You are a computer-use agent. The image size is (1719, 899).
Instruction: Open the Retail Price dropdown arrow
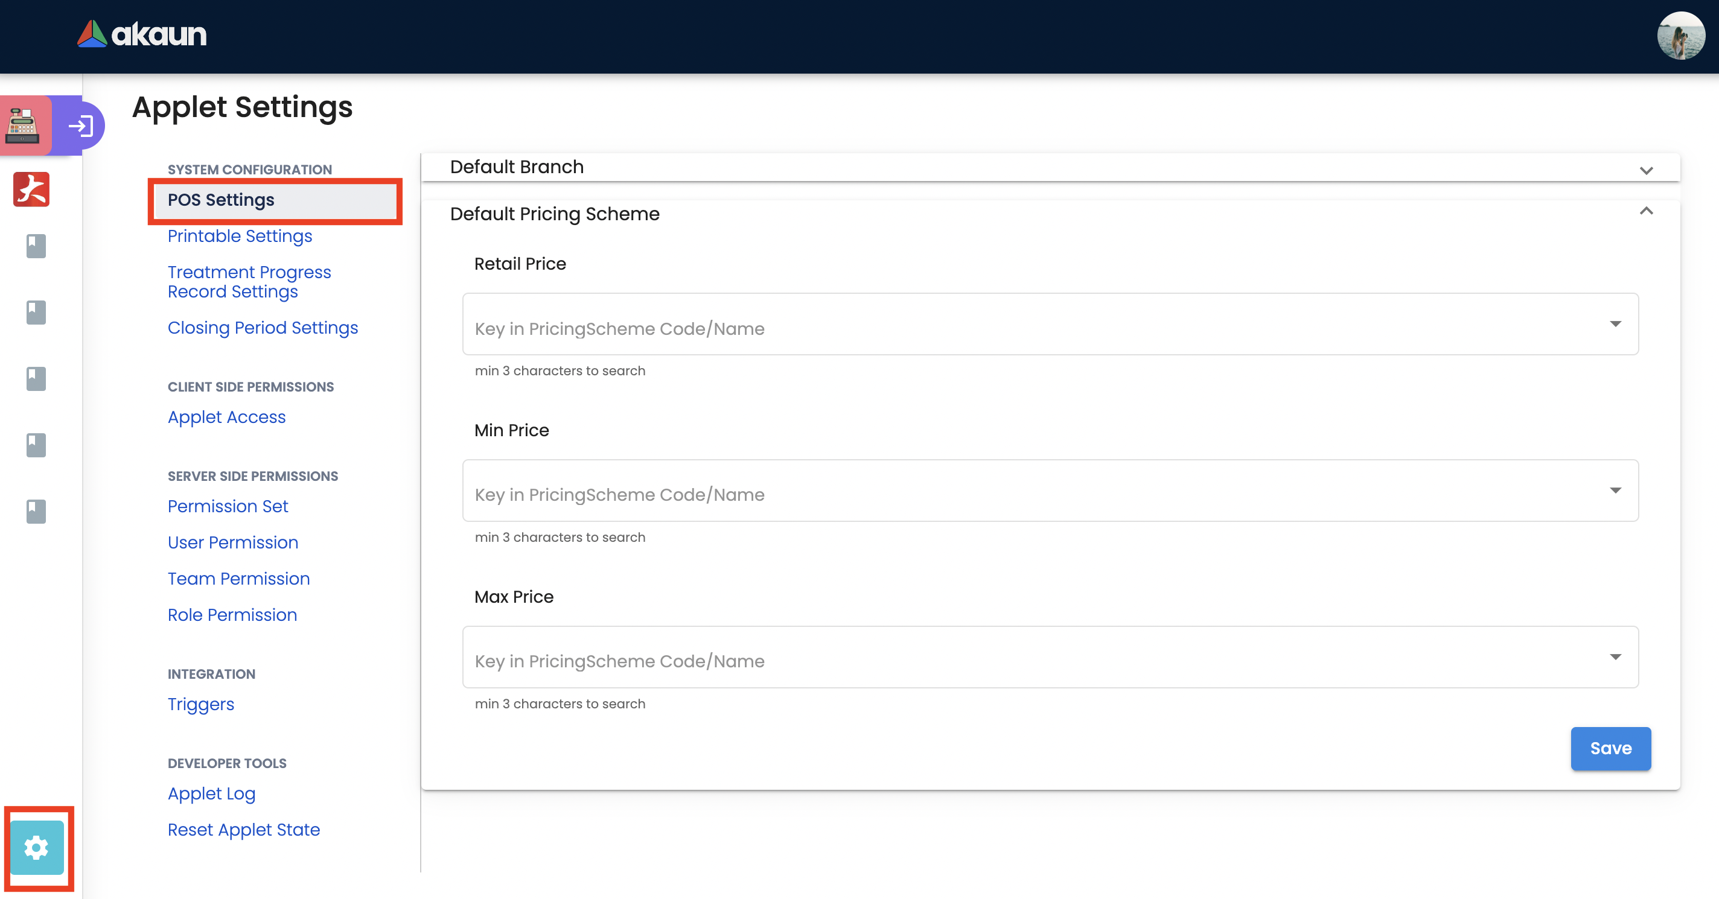(x=1615, y=324)
